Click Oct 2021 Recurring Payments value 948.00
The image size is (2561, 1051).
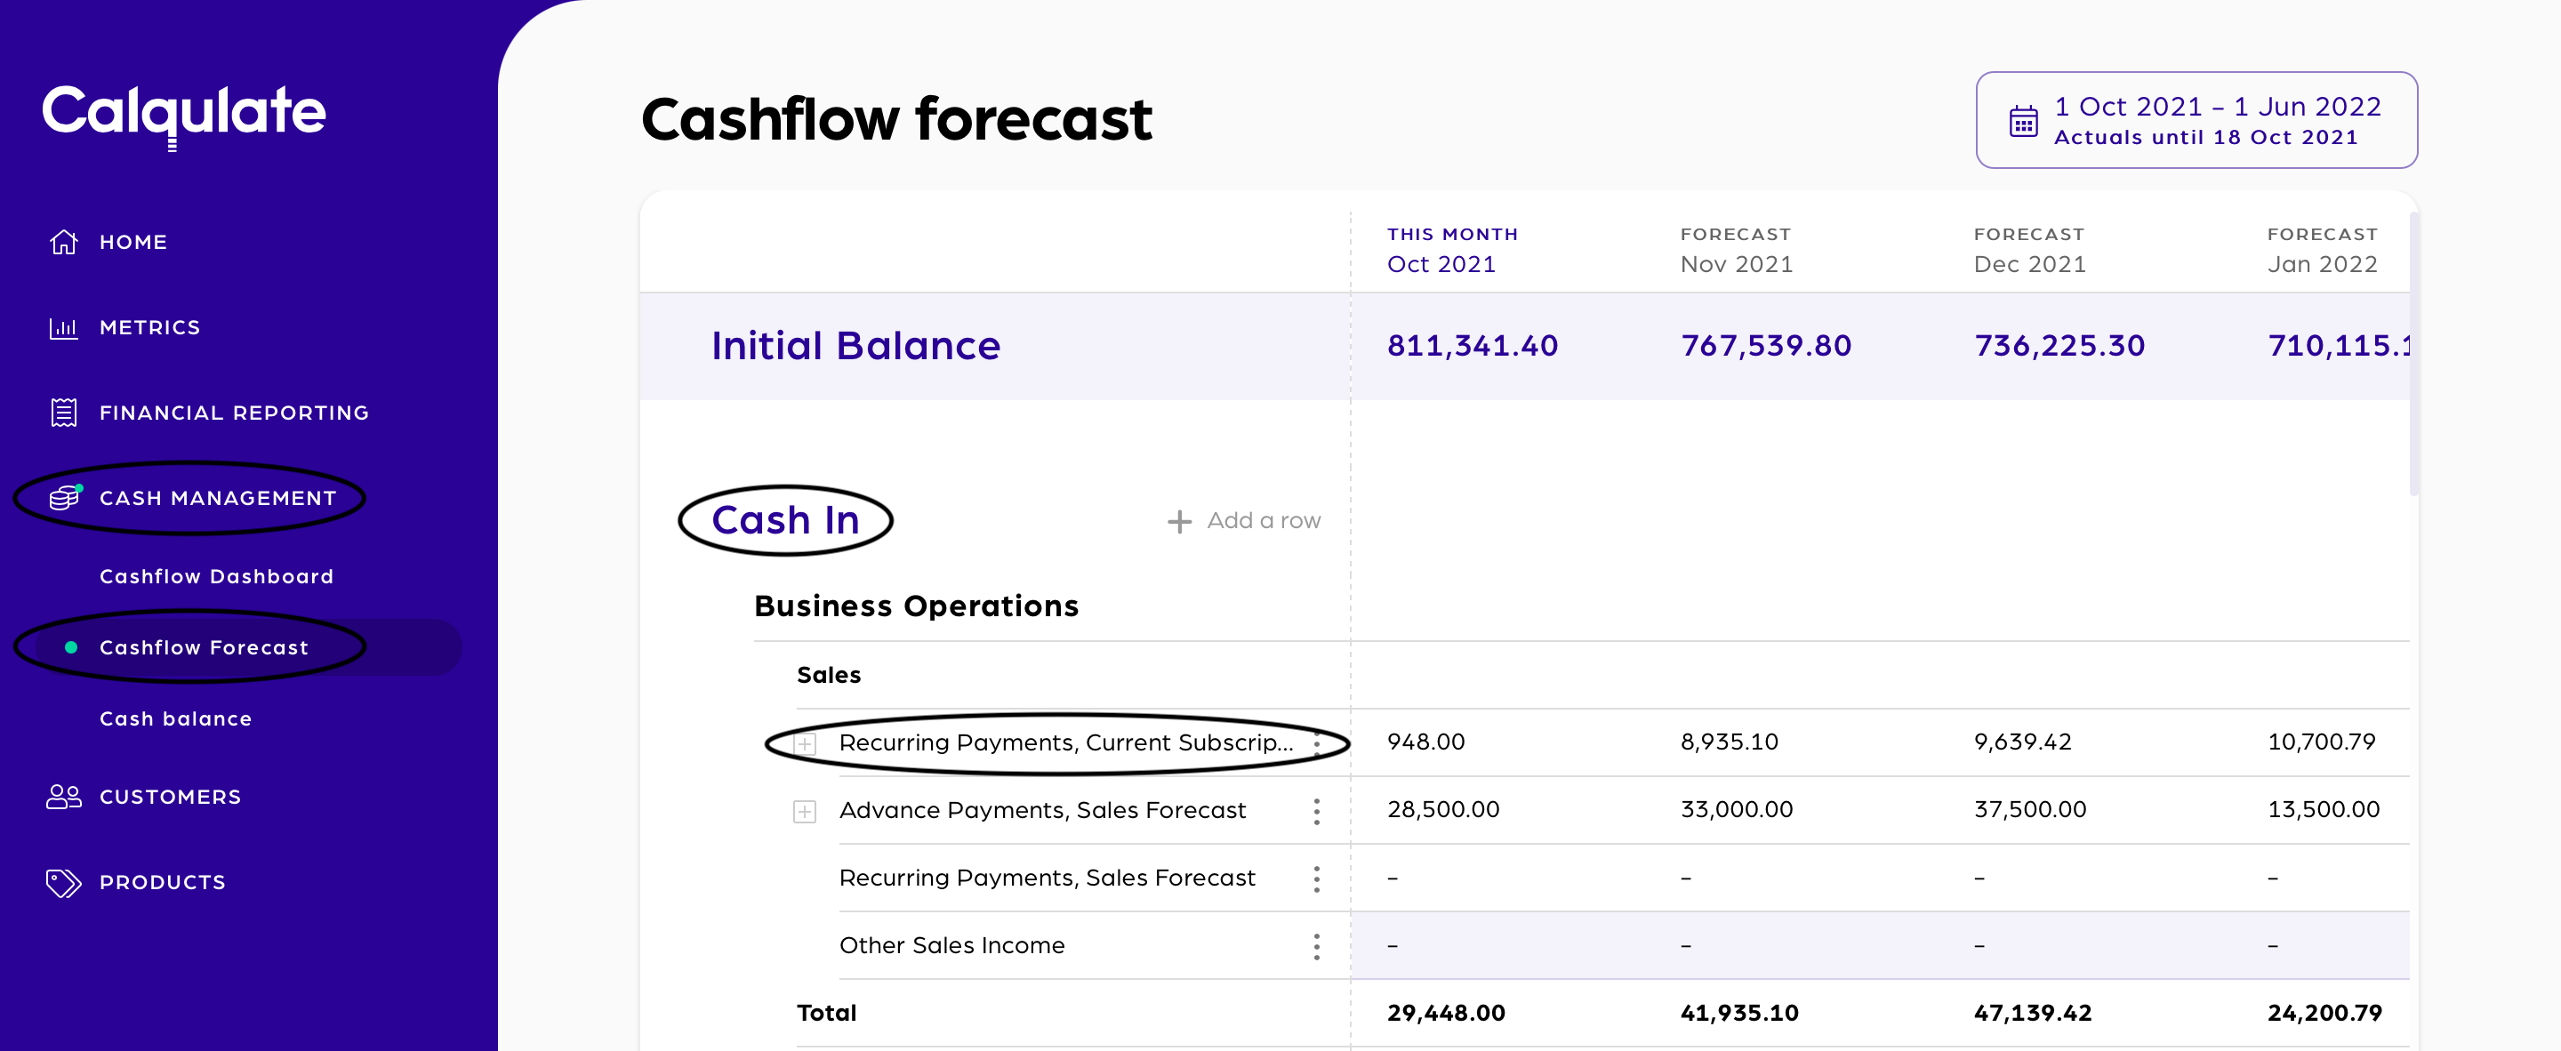[x=1425, y=742]
